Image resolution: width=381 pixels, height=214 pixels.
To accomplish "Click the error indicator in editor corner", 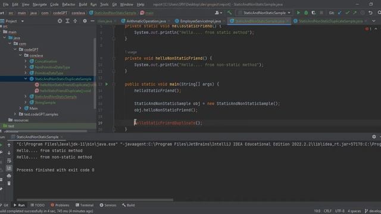I will (x=368, y=29).
